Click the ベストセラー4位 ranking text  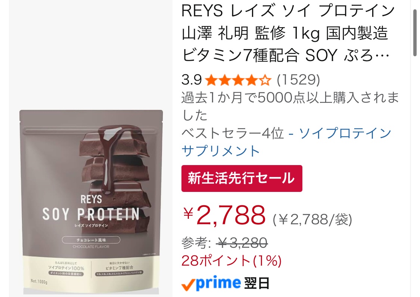pyautogui.click(x=232, y=133)
